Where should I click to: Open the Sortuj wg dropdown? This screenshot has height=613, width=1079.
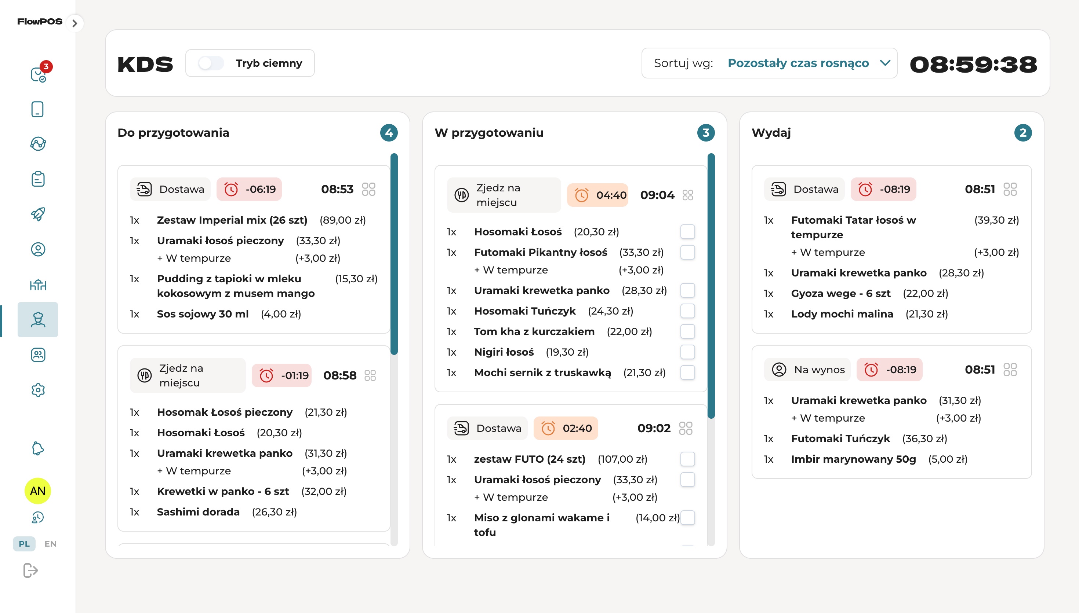769,63
